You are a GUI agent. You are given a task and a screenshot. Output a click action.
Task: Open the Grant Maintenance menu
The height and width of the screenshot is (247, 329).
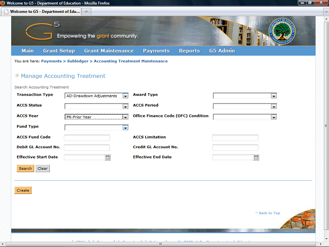[x=109, y=51]
